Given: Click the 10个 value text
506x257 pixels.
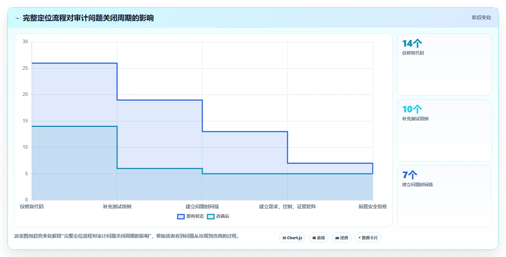Looking at the screenshot, I should pyautogui.click(x=412, y=109).
